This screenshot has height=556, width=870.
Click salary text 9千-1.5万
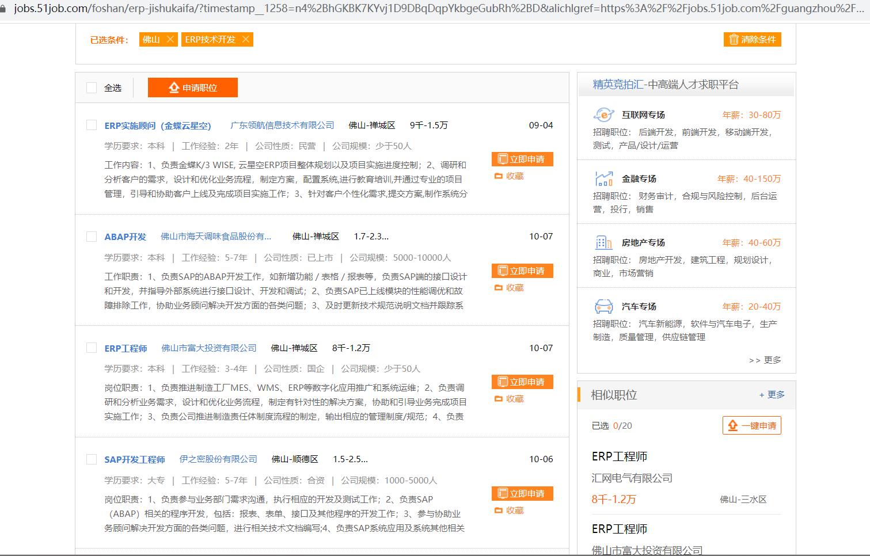click(428, 125)
